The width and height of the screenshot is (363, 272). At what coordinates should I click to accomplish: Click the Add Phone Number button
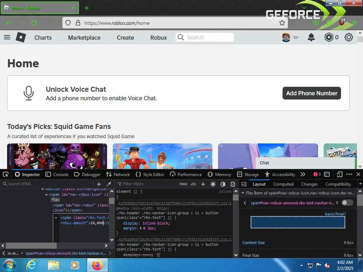click(x=312, y=93)
